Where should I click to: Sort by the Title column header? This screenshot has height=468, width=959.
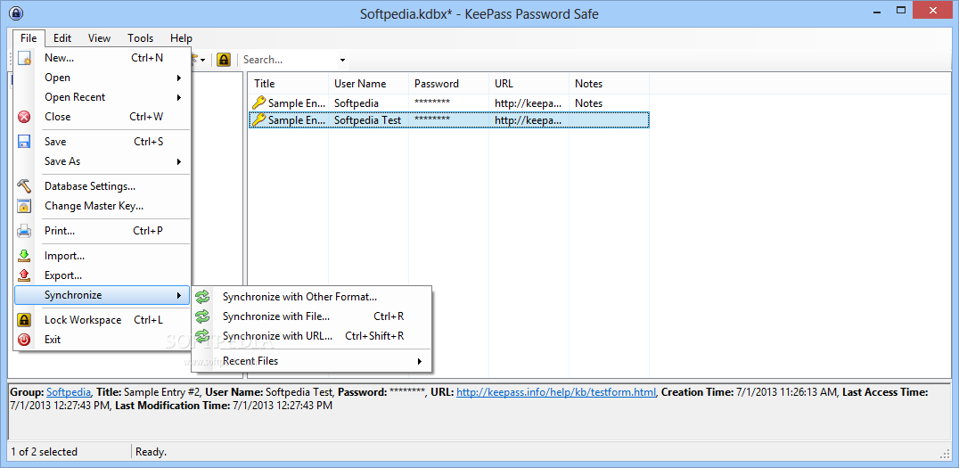pyautogui.click(x=288, y=84)
